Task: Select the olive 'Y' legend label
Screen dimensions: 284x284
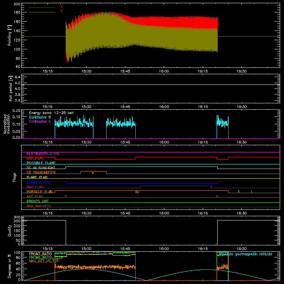Action: pos(61,11)
